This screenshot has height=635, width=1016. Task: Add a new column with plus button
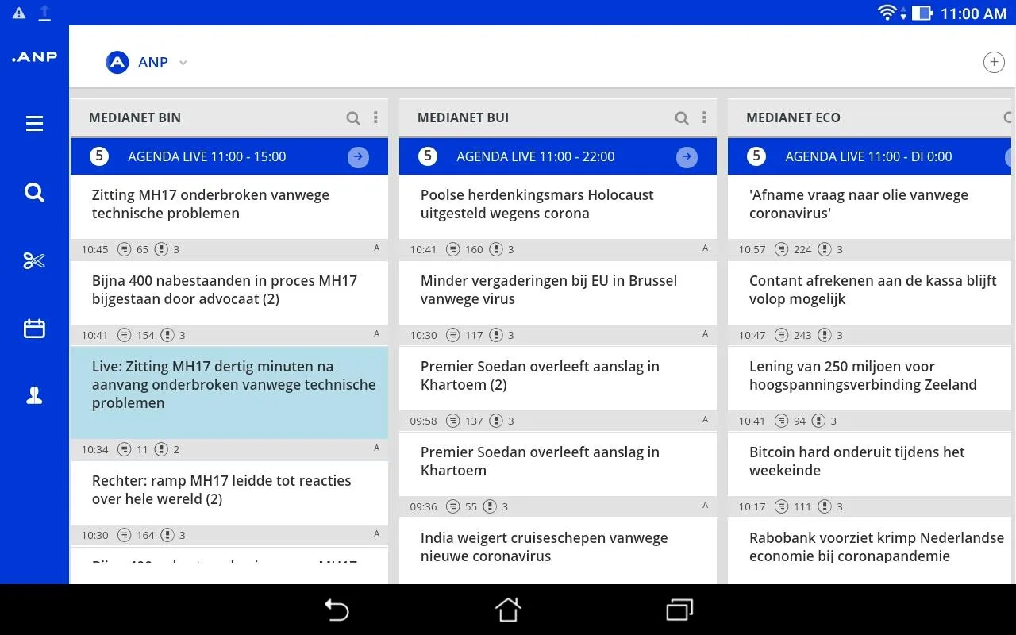point(994,63)
